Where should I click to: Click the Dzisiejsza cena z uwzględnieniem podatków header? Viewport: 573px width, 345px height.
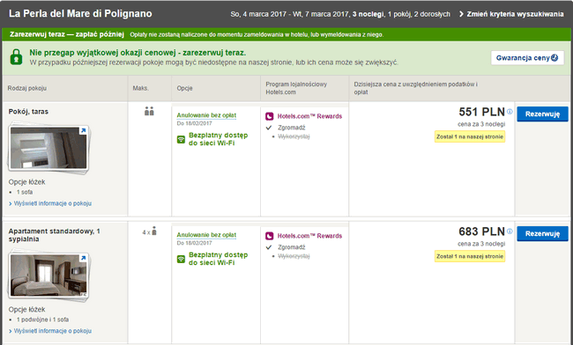(416, 88)
